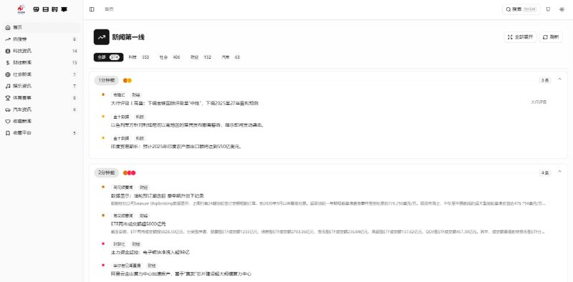Open 热搜榜 via its trending arrow icon
The width and height of the screenshot is (573, 282).
point(8,39)
